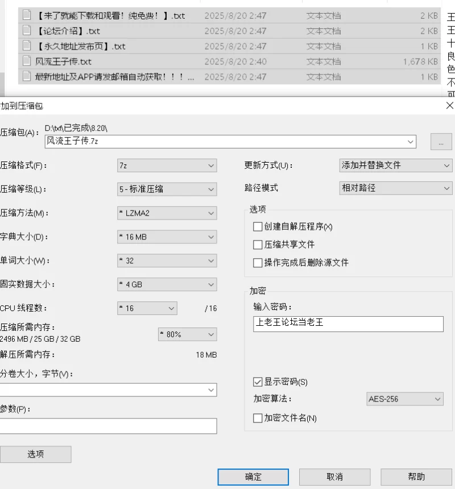Expand archive name combo box arrow
The width and height of the screenshot is (455, 489).
(411, 142)
